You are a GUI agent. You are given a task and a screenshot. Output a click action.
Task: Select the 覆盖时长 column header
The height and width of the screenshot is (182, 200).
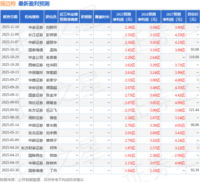[102, 17]
